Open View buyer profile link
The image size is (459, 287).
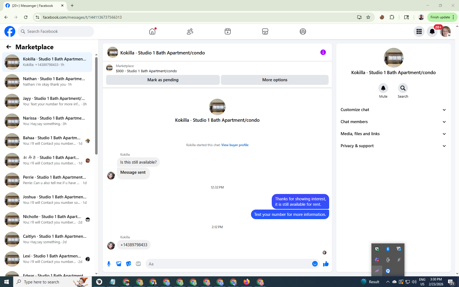point(235,145)
